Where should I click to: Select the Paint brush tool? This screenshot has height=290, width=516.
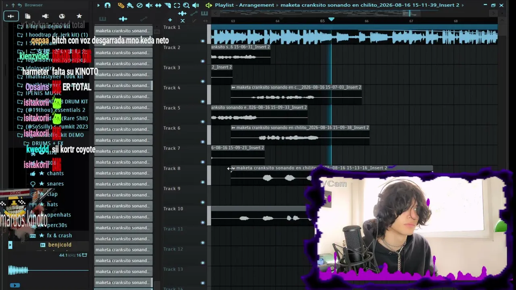click(130, 5)
